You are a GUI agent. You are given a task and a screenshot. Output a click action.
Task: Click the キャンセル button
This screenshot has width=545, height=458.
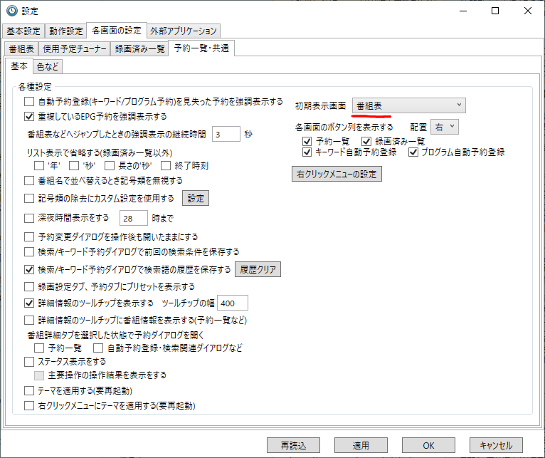tap(496, 445)
